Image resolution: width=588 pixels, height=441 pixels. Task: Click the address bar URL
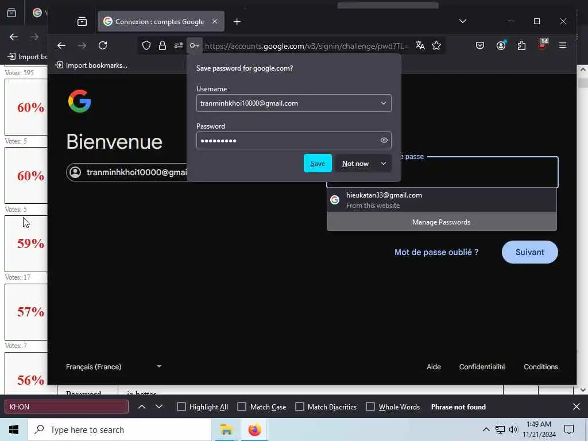click(x=307, y=46)
